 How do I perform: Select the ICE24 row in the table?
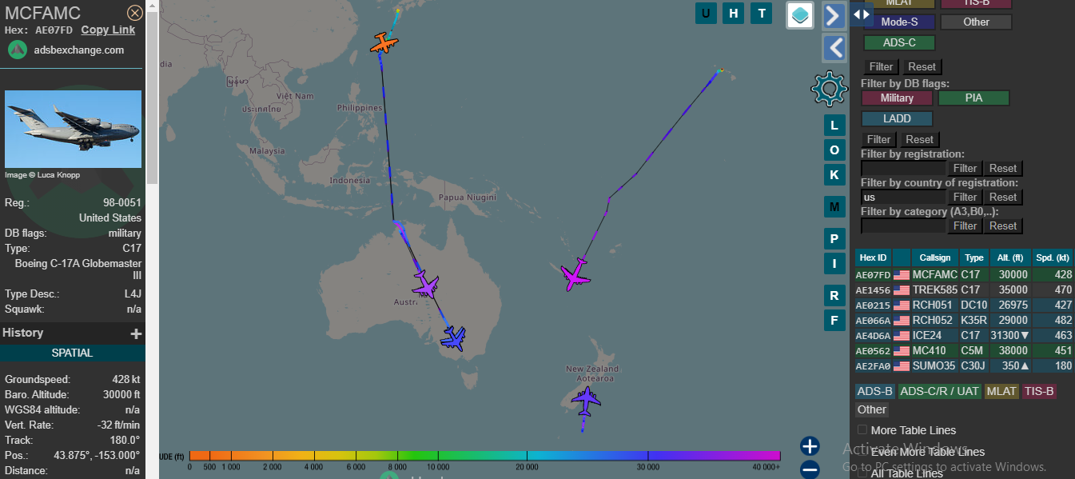pyautogui.click(x=964, y=335)
